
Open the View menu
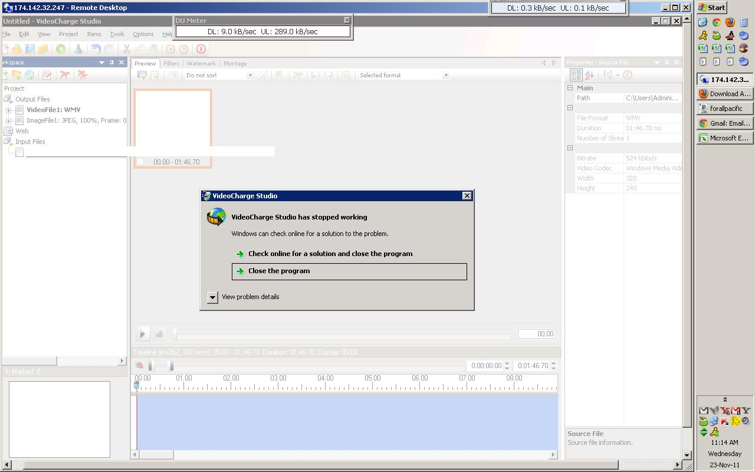(x=44, y=34)
